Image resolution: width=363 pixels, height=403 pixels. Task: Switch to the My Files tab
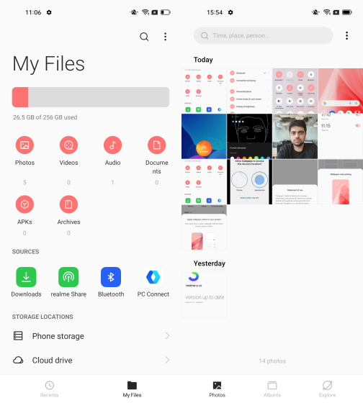click(132, 389)
